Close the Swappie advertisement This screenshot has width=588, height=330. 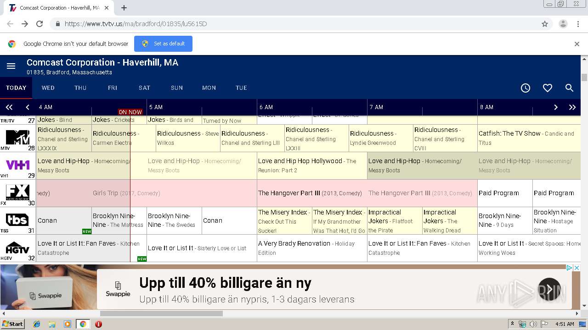tap(577, 268)
